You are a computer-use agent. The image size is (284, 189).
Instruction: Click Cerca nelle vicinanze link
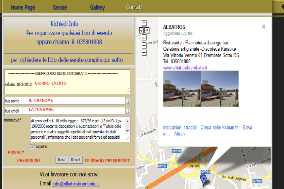(x=219, y=127)
